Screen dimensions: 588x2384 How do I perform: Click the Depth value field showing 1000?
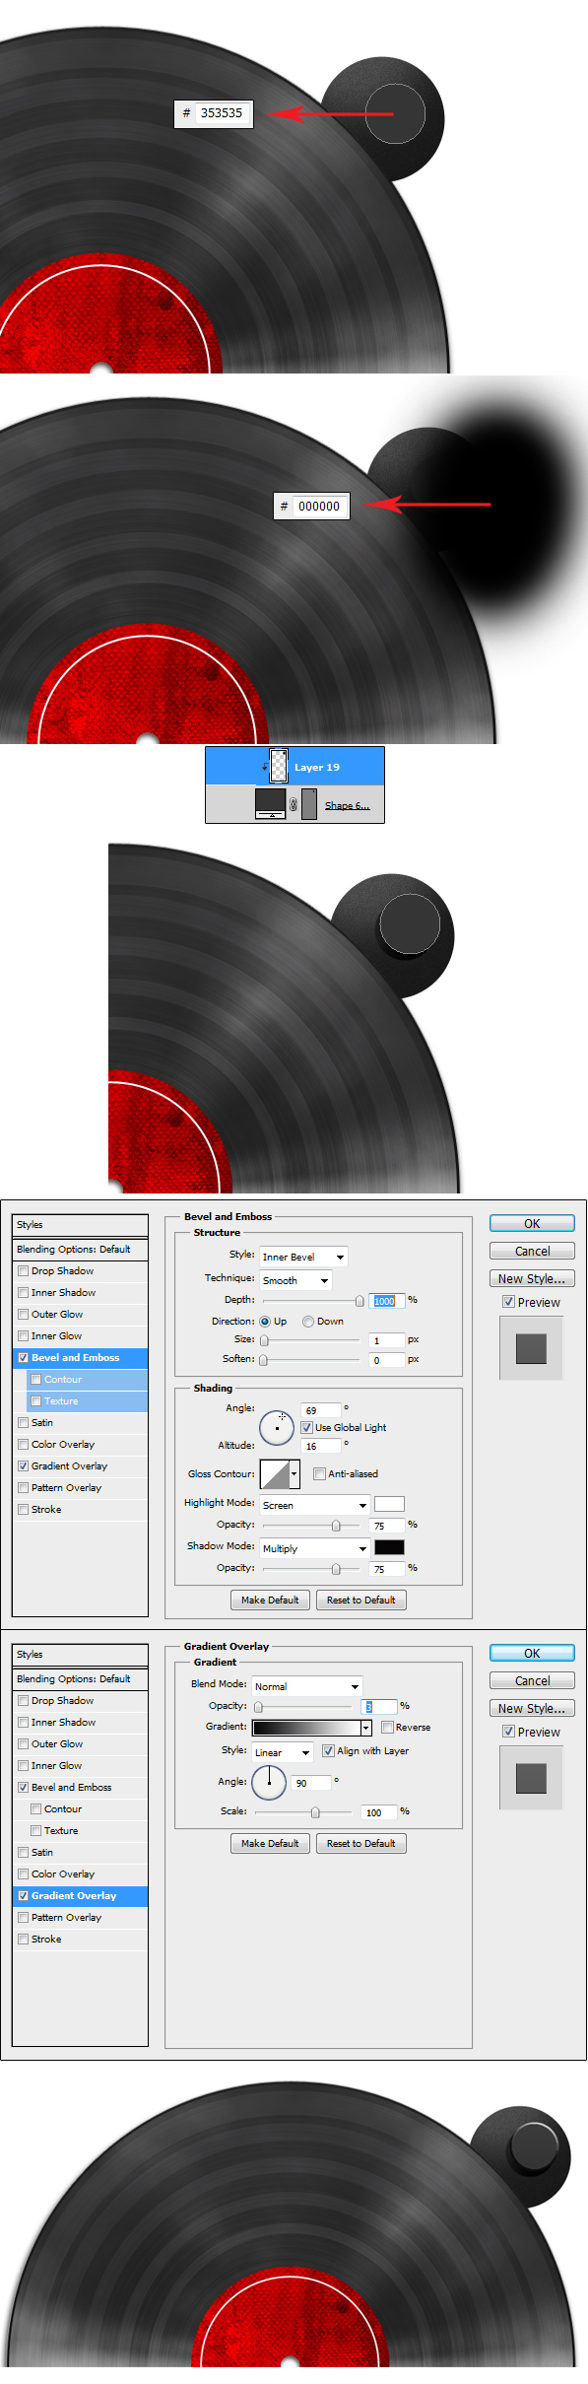(388, 1301)
